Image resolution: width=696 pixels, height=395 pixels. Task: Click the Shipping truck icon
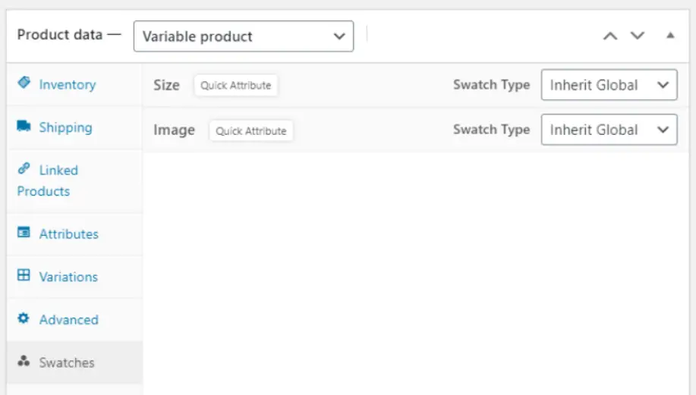click(24, 126)
